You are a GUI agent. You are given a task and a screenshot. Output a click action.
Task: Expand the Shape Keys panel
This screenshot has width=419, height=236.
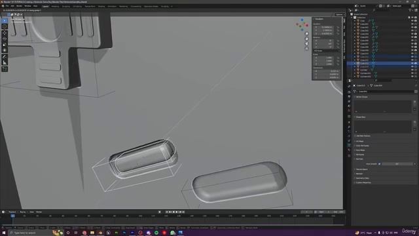click(361, 117)
